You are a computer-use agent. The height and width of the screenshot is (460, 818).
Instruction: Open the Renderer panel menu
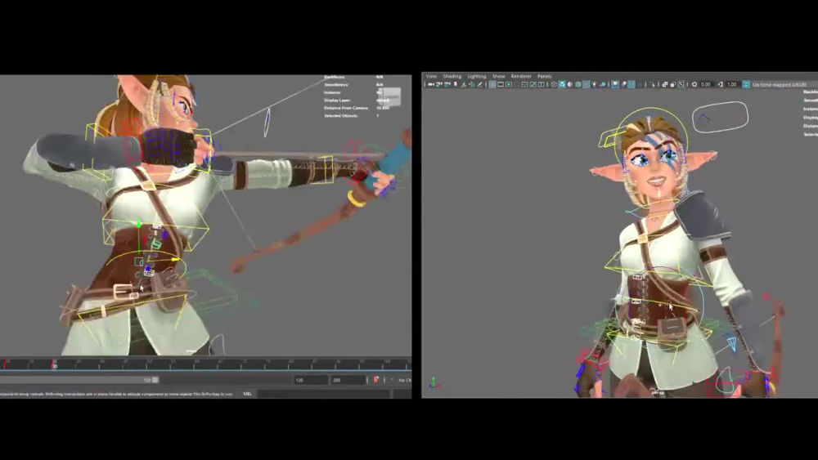520,76
